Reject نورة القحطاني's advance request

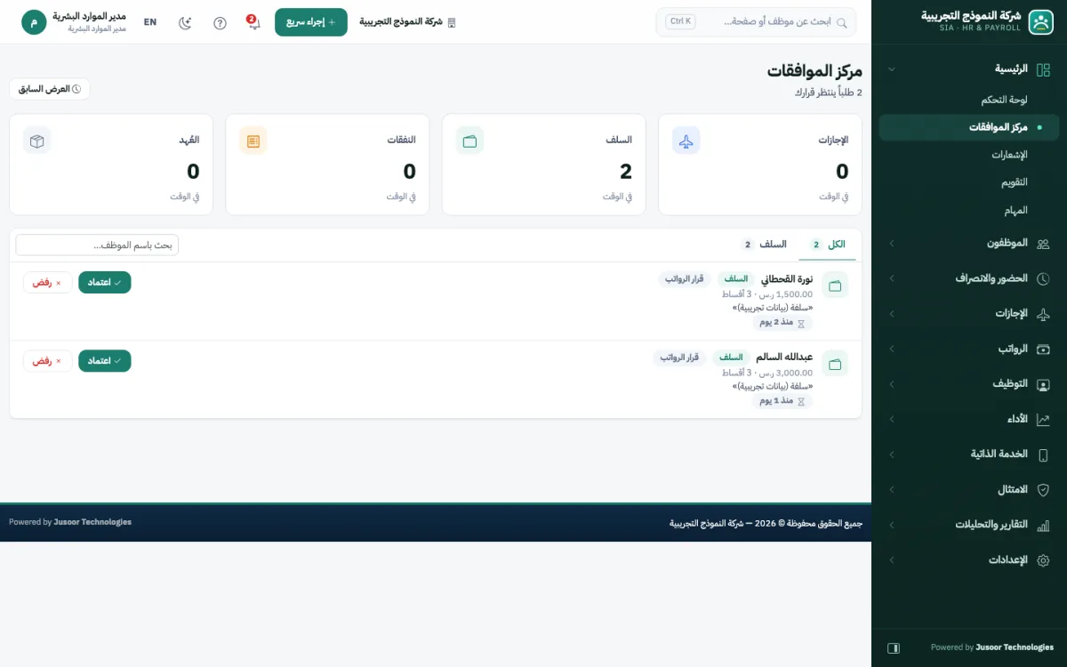pos(48,282)
